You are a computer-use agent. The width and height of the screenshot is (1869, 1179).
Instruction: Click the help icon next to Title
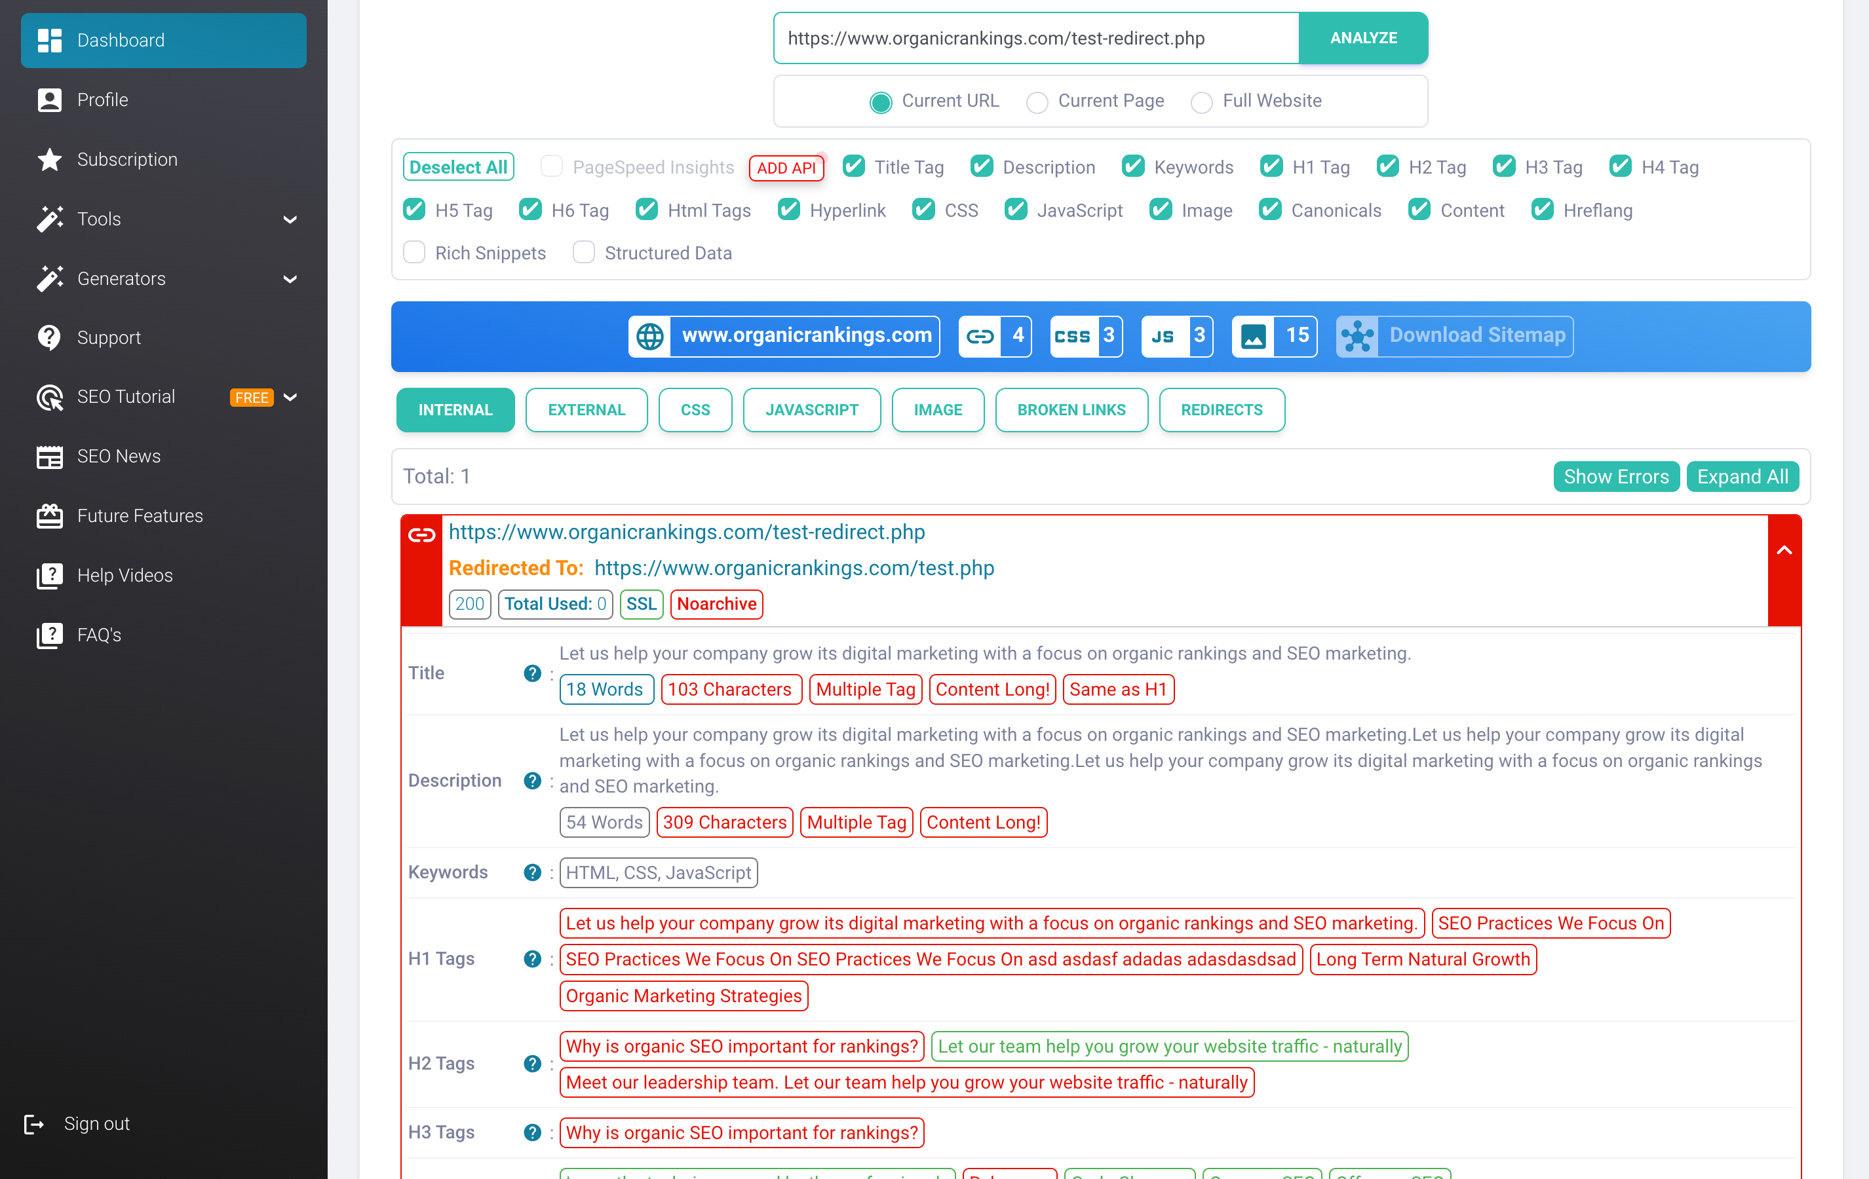[x=531, y=673]
